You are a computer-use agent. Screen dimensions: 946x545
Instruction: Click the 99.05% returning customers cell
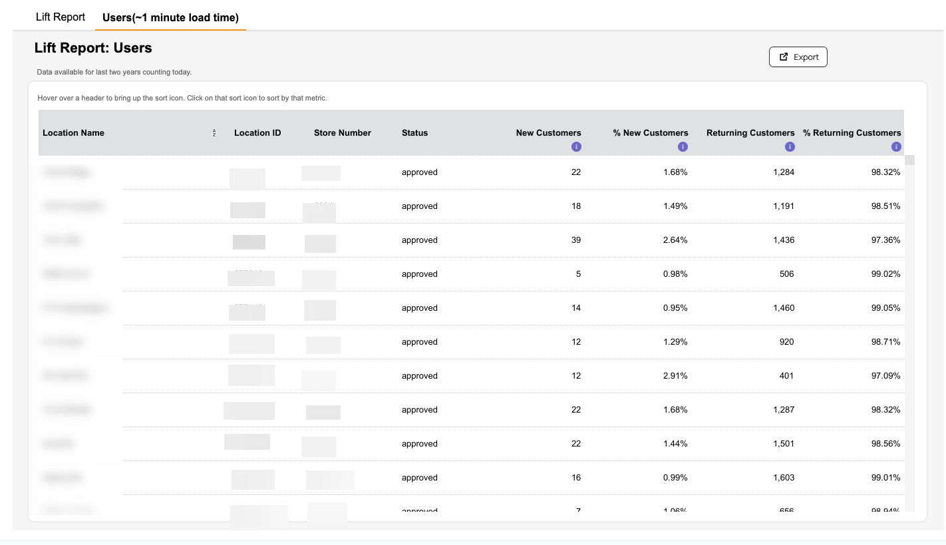point(885,308)
